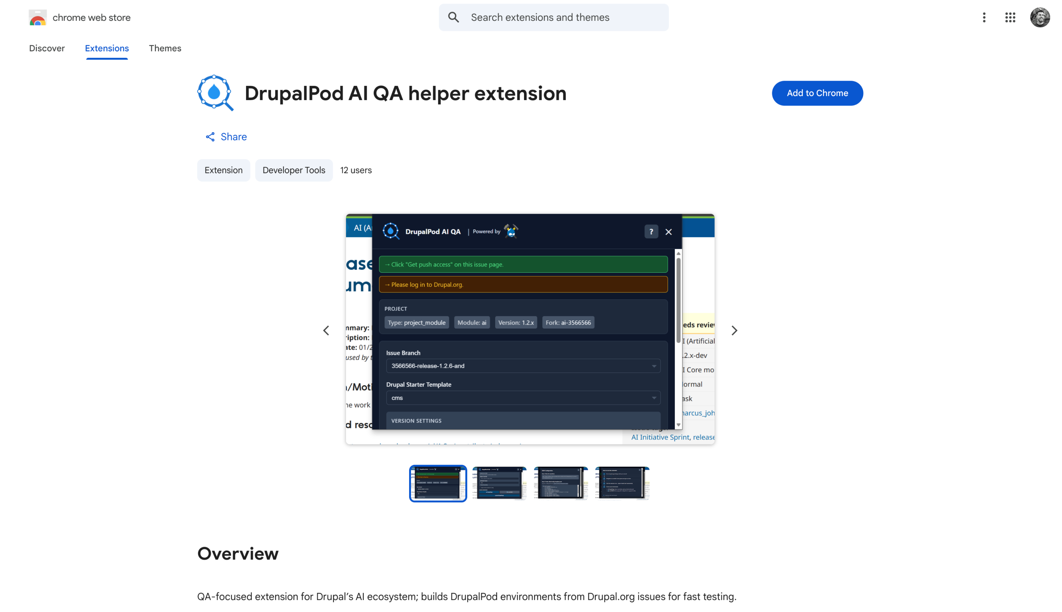Open the Issue Branch dropdown in preview

click(x=523, y=366)
